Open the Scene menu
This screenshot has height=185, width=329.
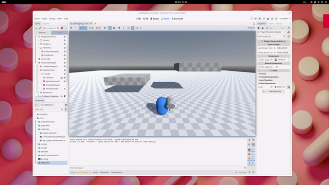[x=37, y=18]
